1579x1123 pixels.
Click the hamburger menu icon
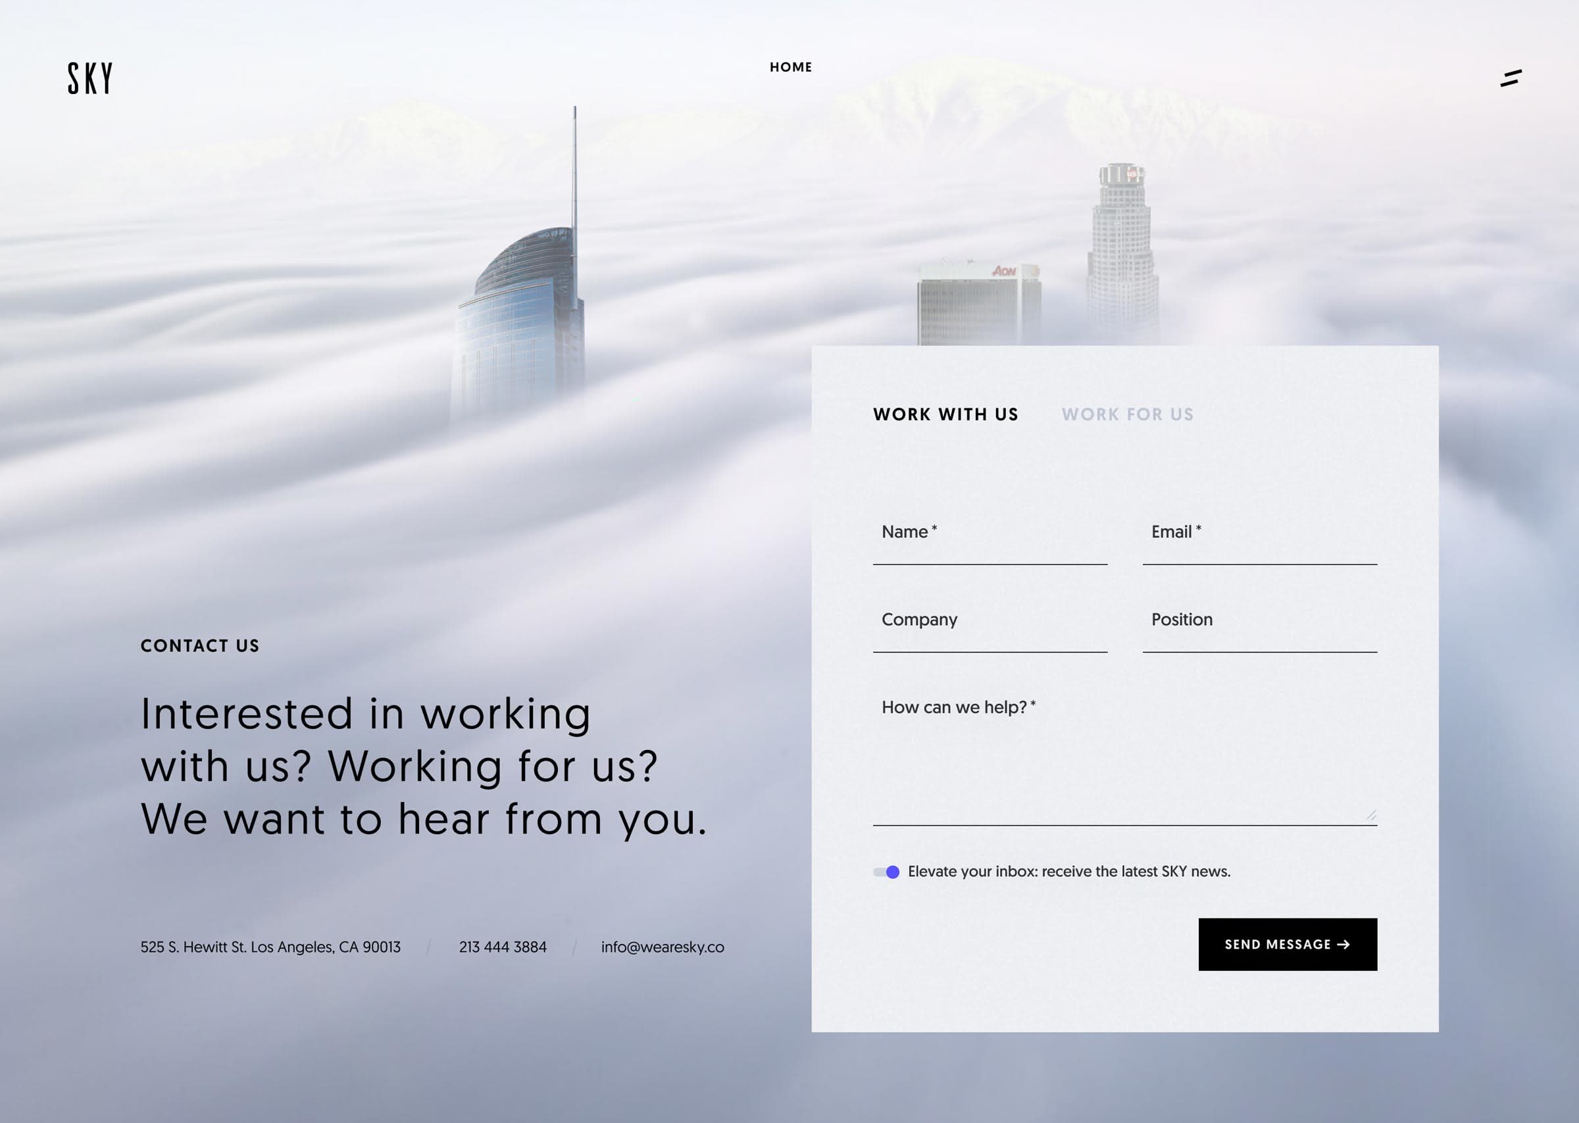[x=1510, y=76]
